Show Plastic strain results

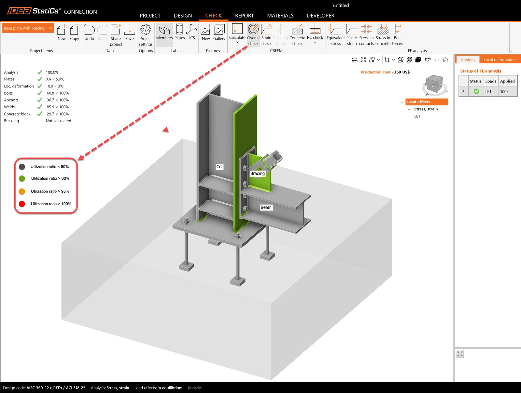coord(352,35)
